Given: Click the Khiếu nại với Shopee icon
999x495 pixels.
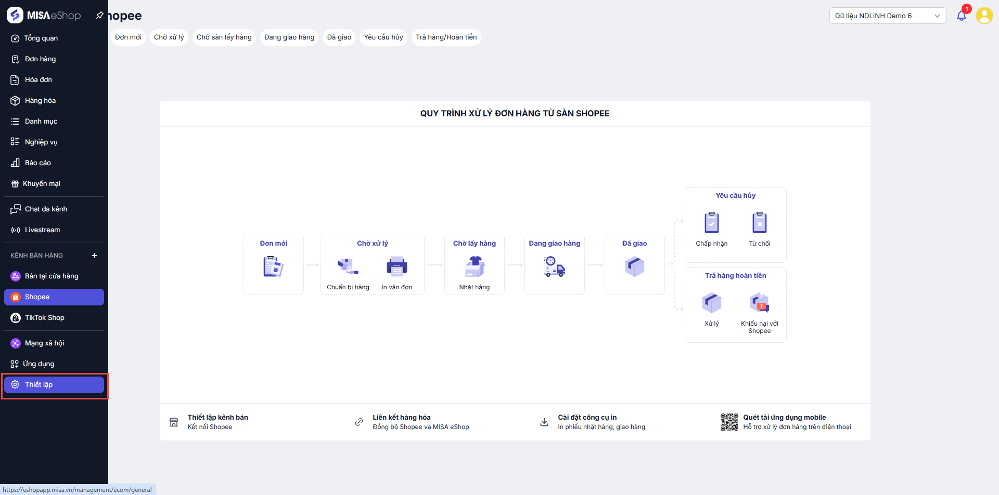Looking at the screenshot, I should (x=759, y=303).
